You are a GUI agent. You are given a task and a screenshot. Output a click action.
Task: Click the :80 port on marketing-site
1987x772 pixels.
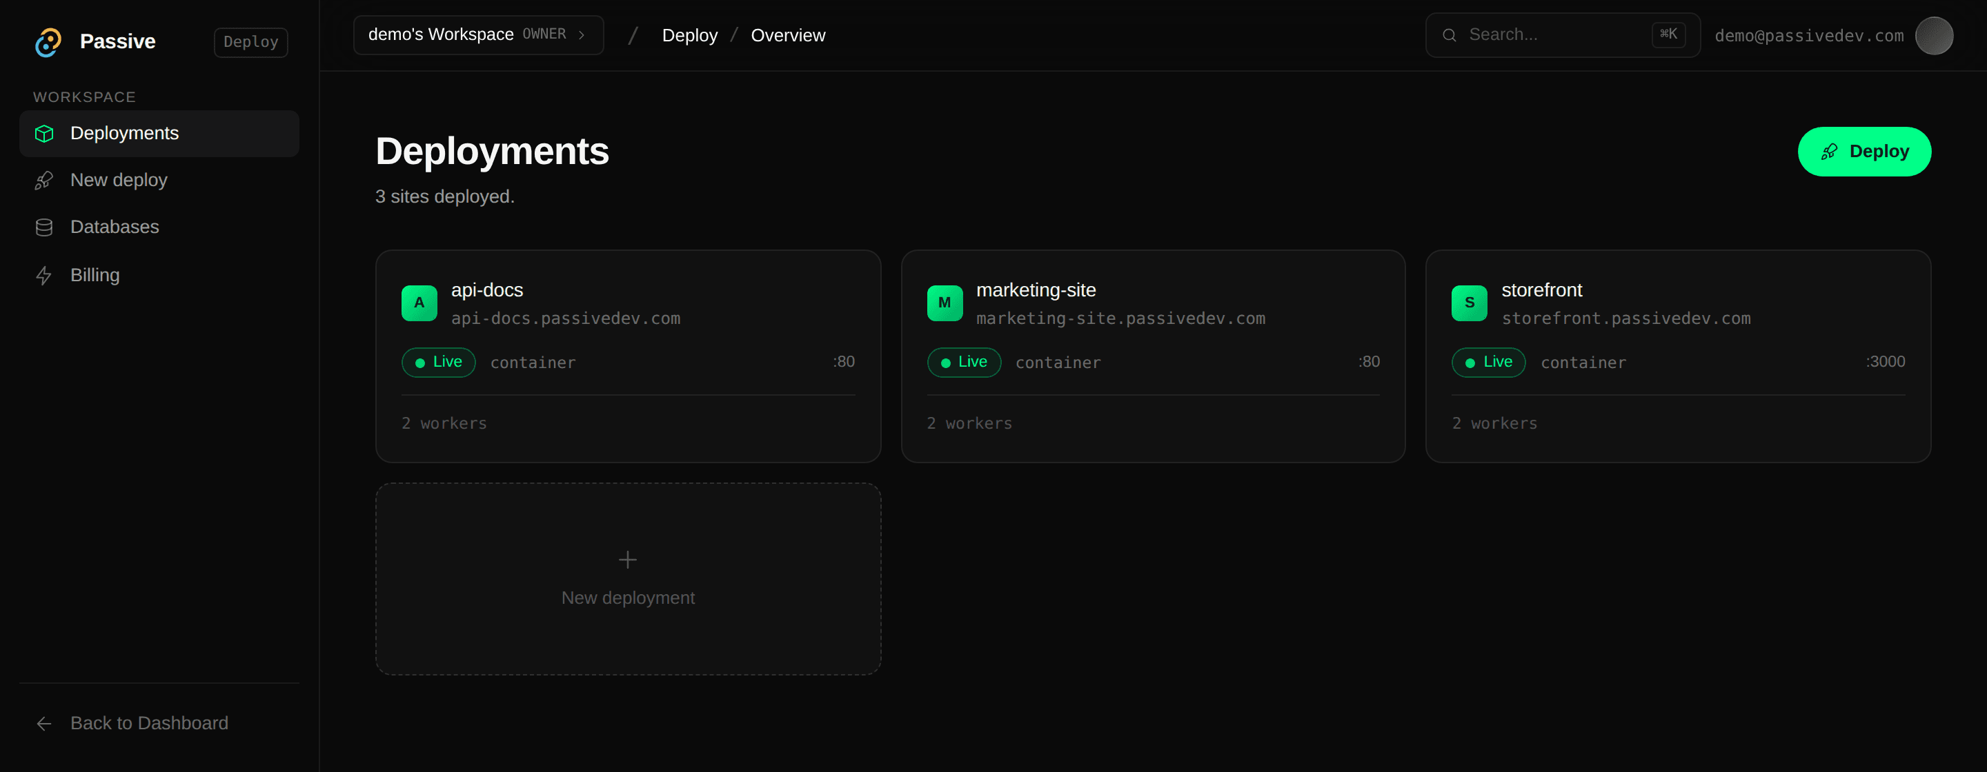1368,362
